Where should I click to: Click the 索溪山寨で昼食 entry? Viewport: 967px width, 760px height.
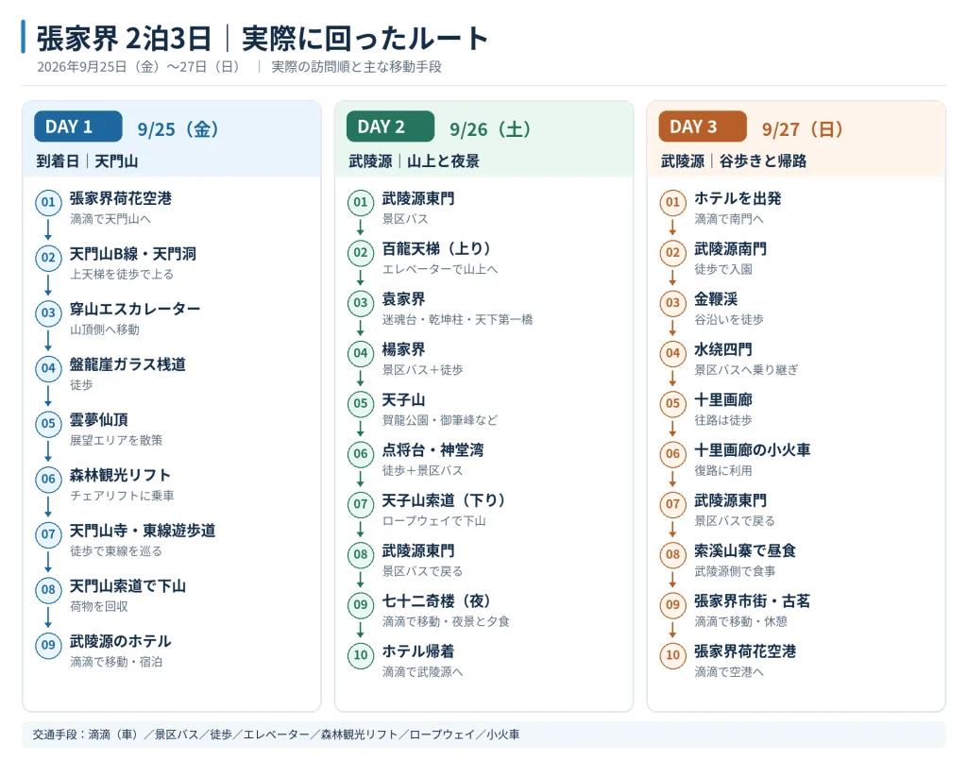[x=744, y=550]
